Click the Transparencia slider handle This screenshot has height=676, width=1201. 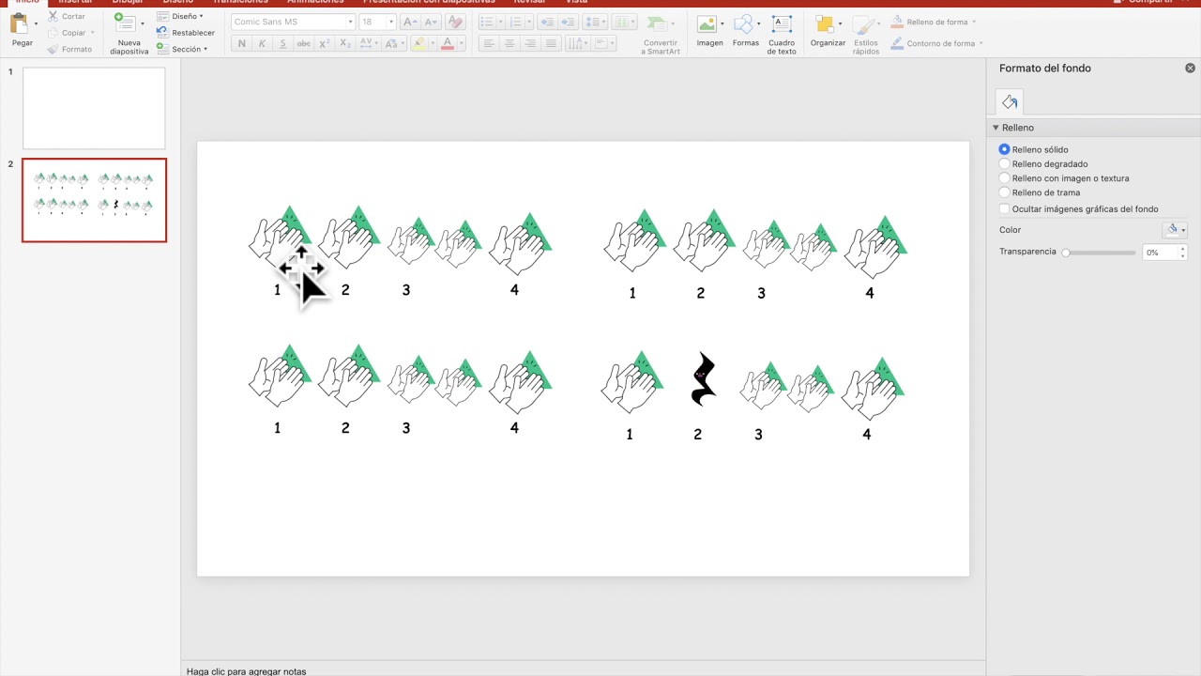click(x=1066, y=253)
